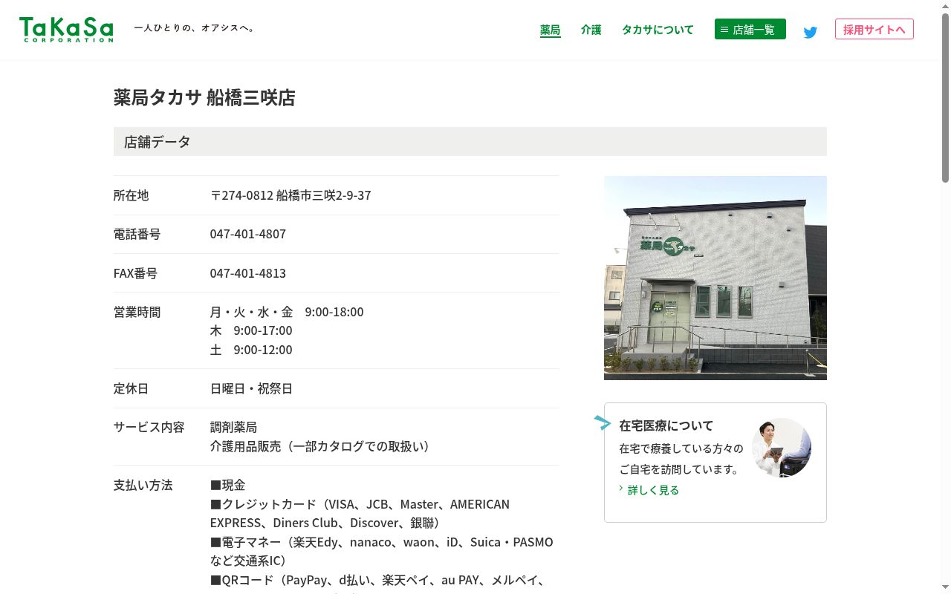
Task: Click the TaKaSa Corporation logo
Action: click(x=66, y=30)
